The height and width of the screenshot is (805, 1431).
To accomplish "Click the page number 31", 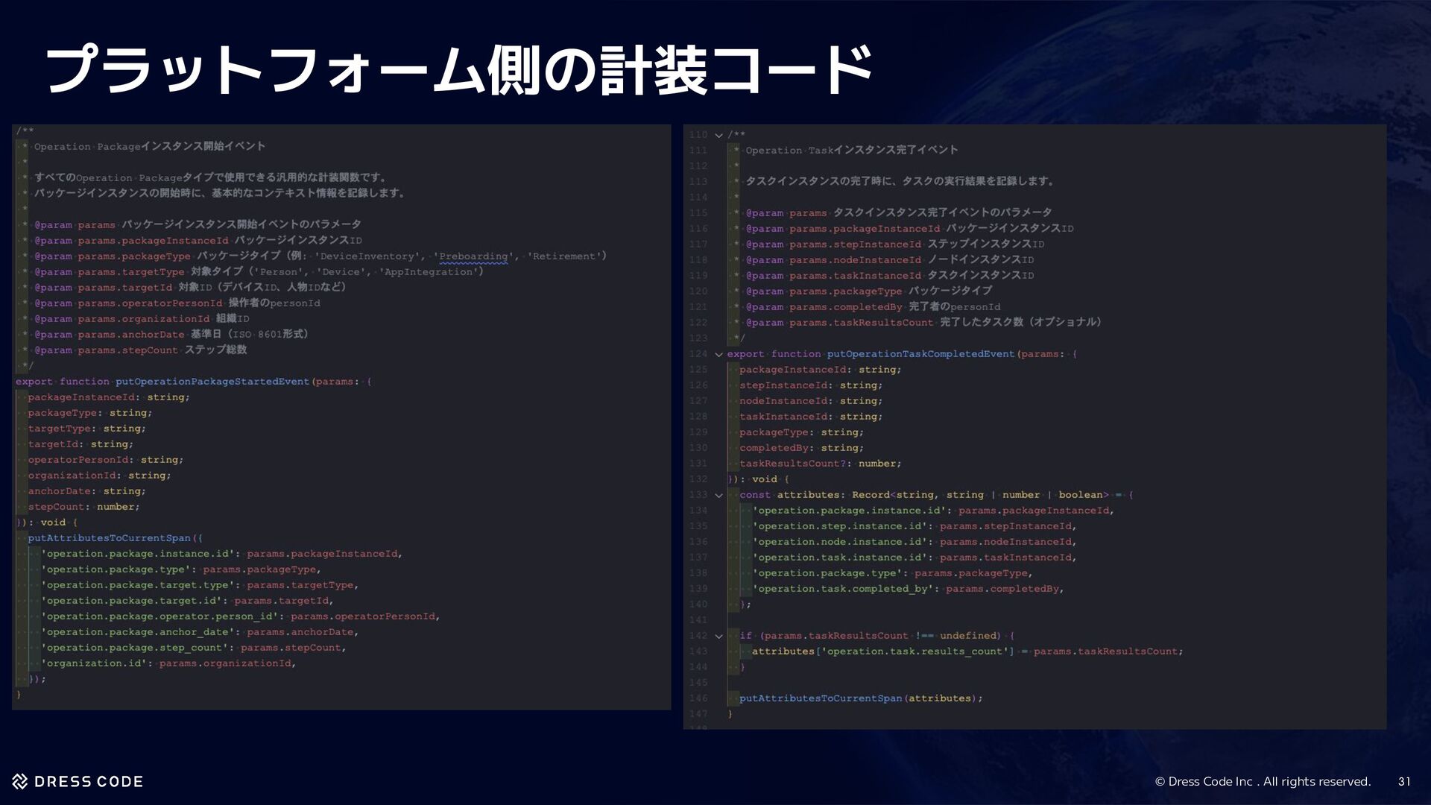I will click(1403, 781).
